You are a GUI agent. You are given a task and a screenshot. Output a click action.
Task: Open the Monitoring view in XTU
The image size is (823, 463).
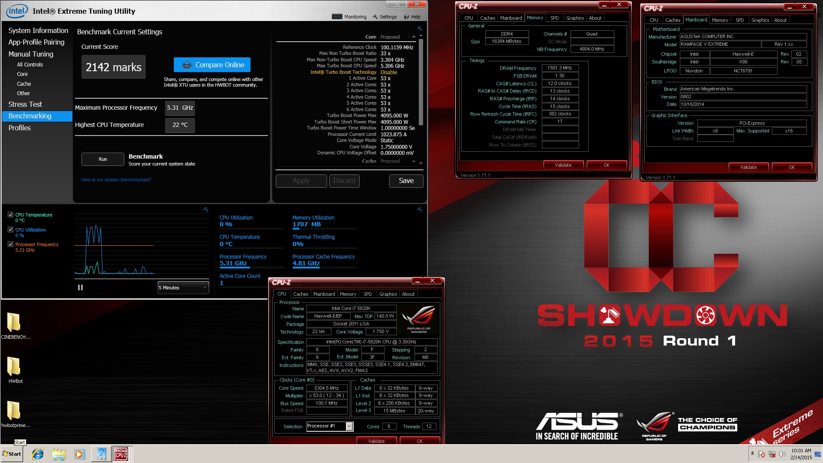349,17
